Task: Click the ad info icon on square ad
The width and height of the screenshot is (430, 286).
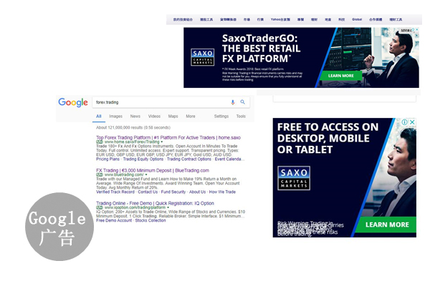Action: [x=405, y=122]
